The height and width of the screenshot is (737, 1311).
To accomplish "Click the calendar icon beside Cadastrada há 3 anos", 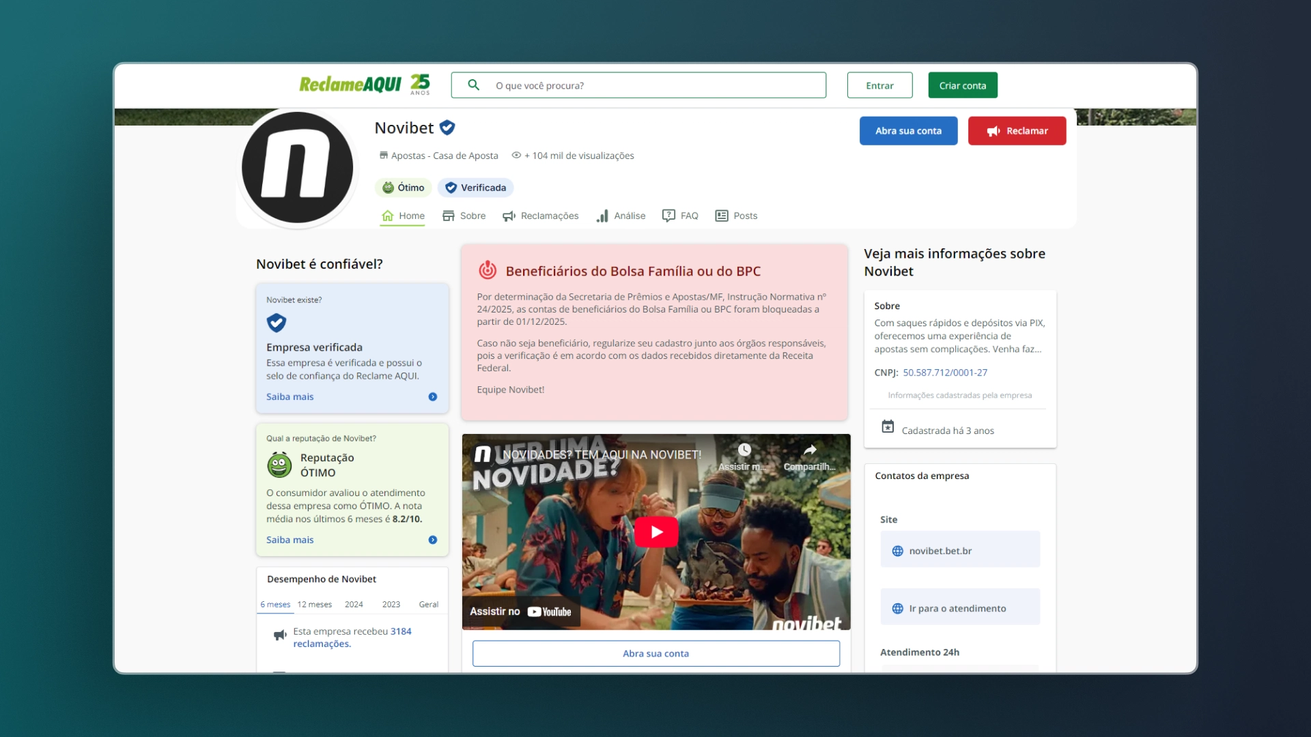I will point(888,427).
